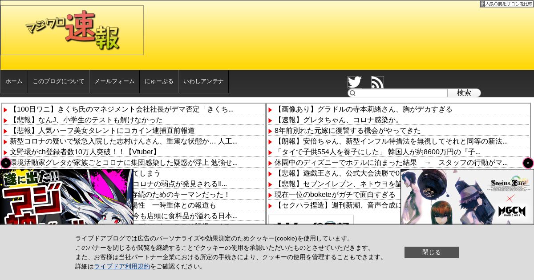The height and width of the screenshot is (280, 534).
Task: Open メールフォーム menu item
Action: point(114,81)
